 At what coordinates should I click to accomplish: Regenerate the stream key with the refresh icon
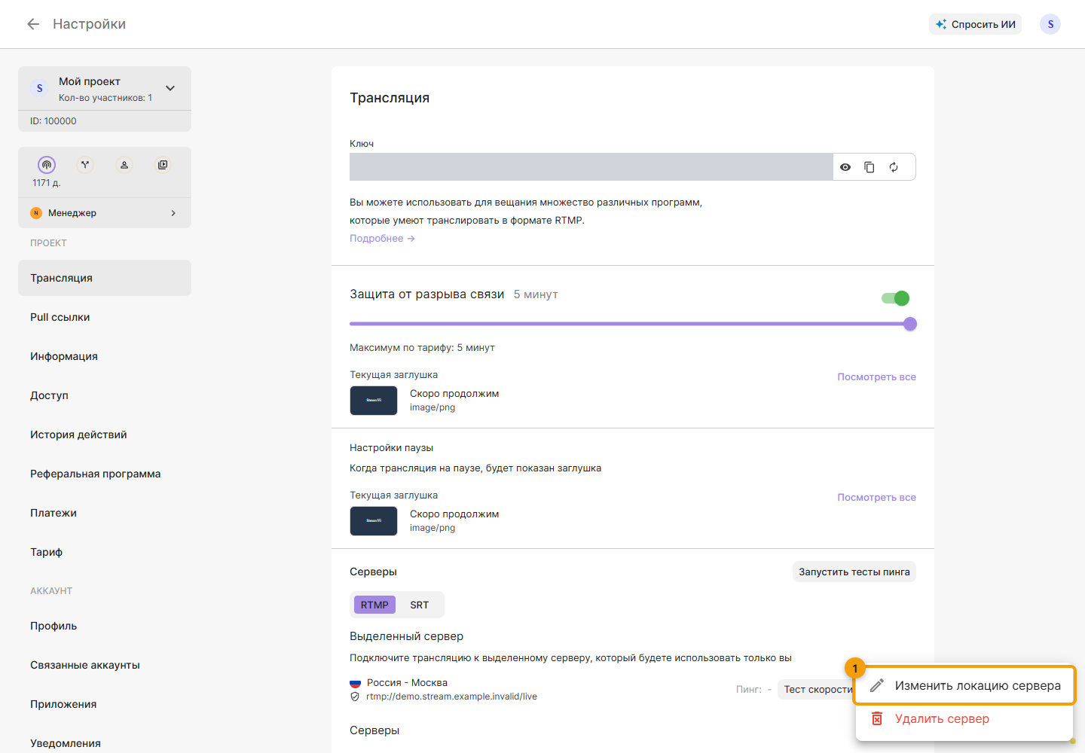pos(894,167)
